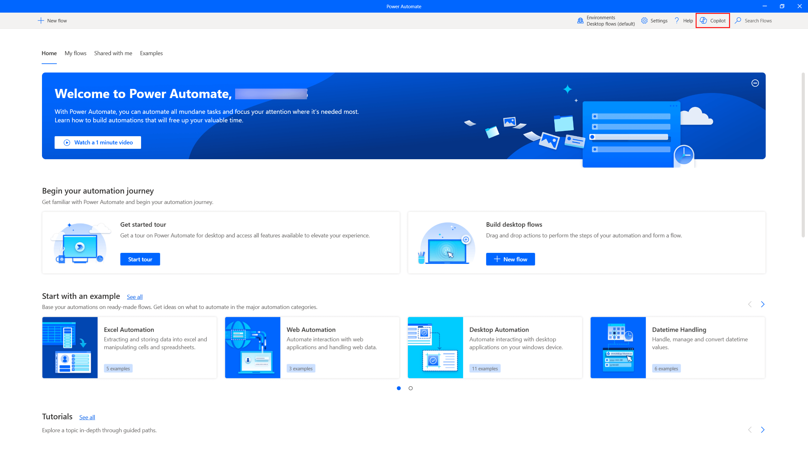Click the plus icon for New flow
This screenshot has width=808, height=454.
41,20
